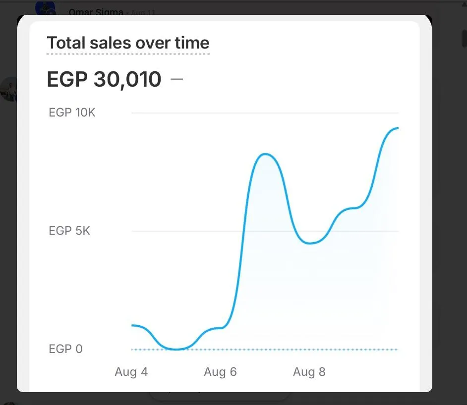Click the EGP 5K axis label
Image resolution: width=467 pixels, height=405 pixels.
(x=69, y=231)
